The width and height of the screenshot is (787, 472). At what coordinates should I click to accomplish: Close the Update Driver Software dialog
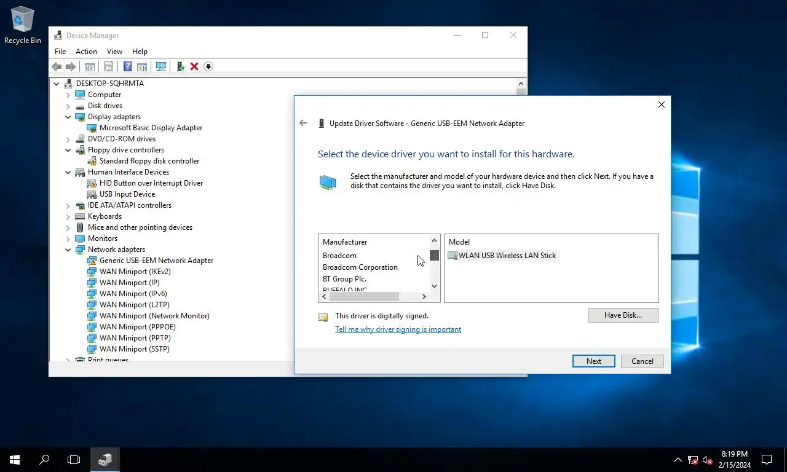point(662,104)
